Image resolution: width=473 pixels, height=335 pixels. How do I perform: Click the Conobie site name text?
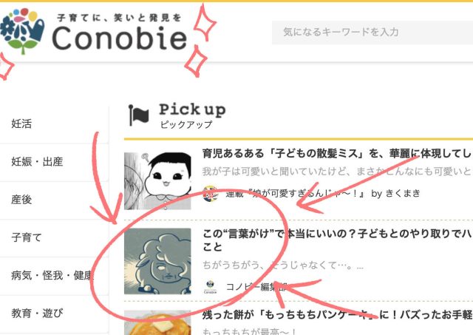120,38
